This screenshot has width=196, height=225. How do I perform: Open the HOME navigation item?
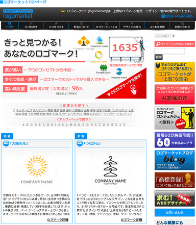click(10, 25)
